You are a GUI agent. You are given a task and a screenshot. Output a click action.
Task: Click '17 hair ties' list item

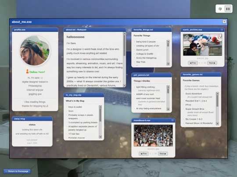click(74, 134)
